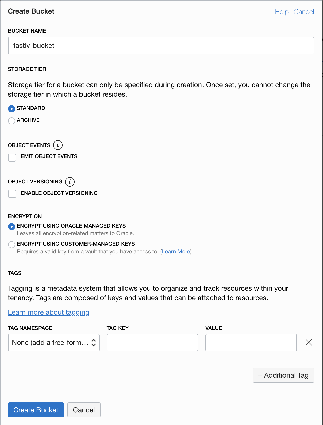Viewport: 323px width, 425px height.
Task: Click the bottom Cancel button
Action: point(84,410)
